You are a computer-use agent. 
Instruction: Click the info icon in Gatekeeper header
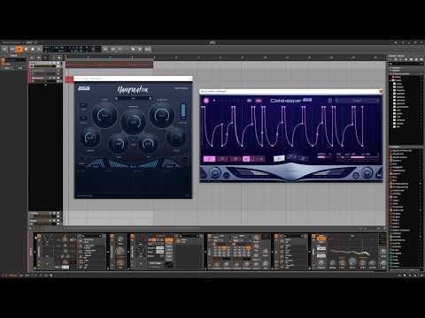[x=329, y=101]
